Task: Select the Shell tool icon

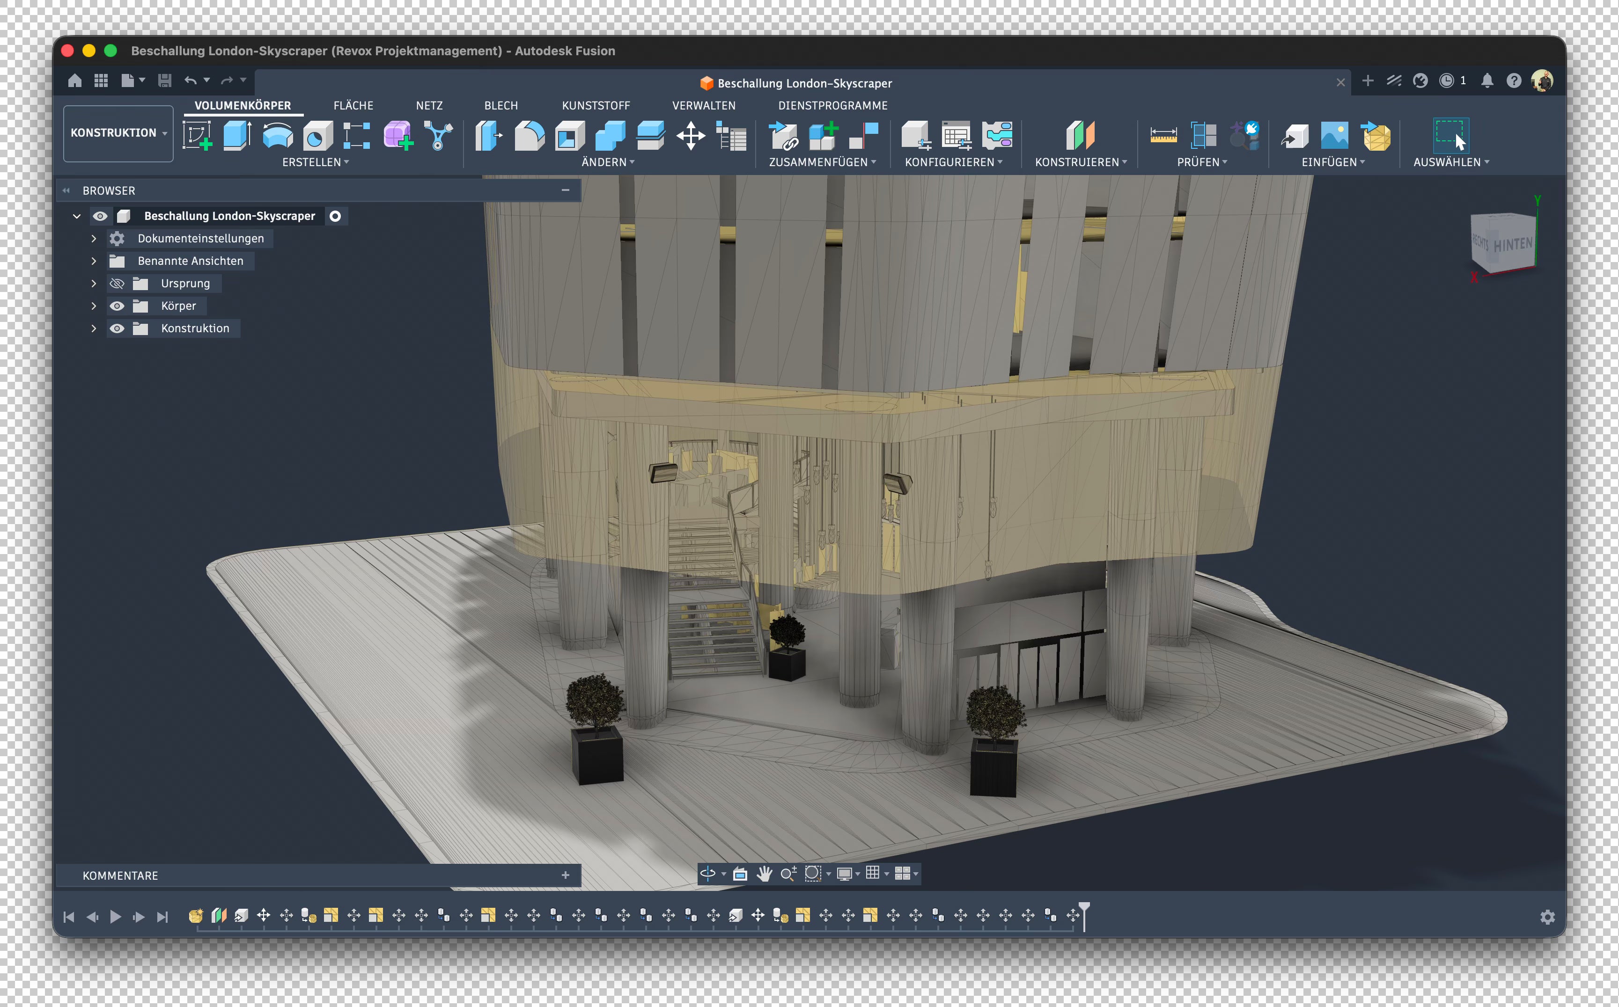Action: (x=570, y=135)
